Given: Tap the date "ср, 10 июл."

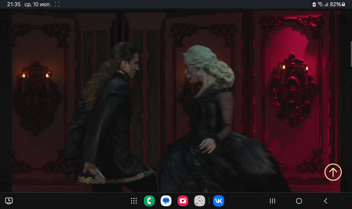Looking at the screenshot, I should tap(37, 4).
